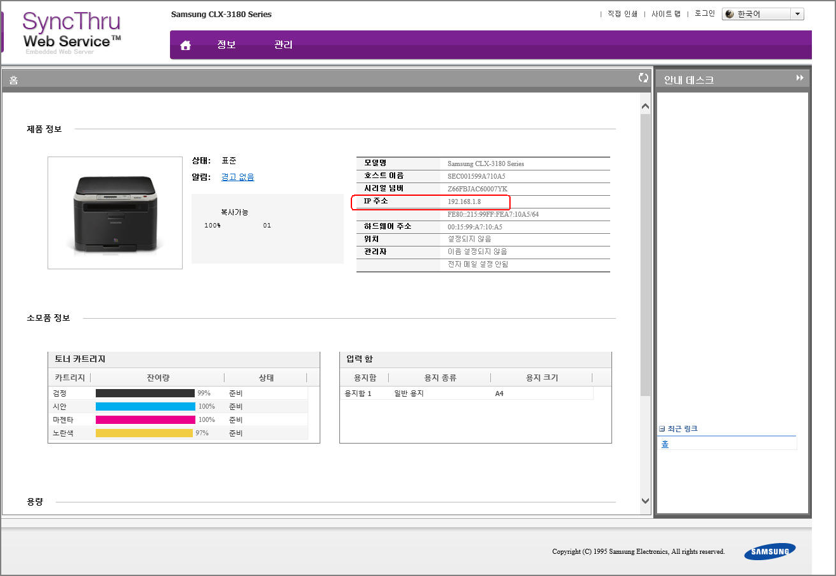
Task: Click the 노란색 cartridge label
Action: pyautogui.click(x=63, y=433)
